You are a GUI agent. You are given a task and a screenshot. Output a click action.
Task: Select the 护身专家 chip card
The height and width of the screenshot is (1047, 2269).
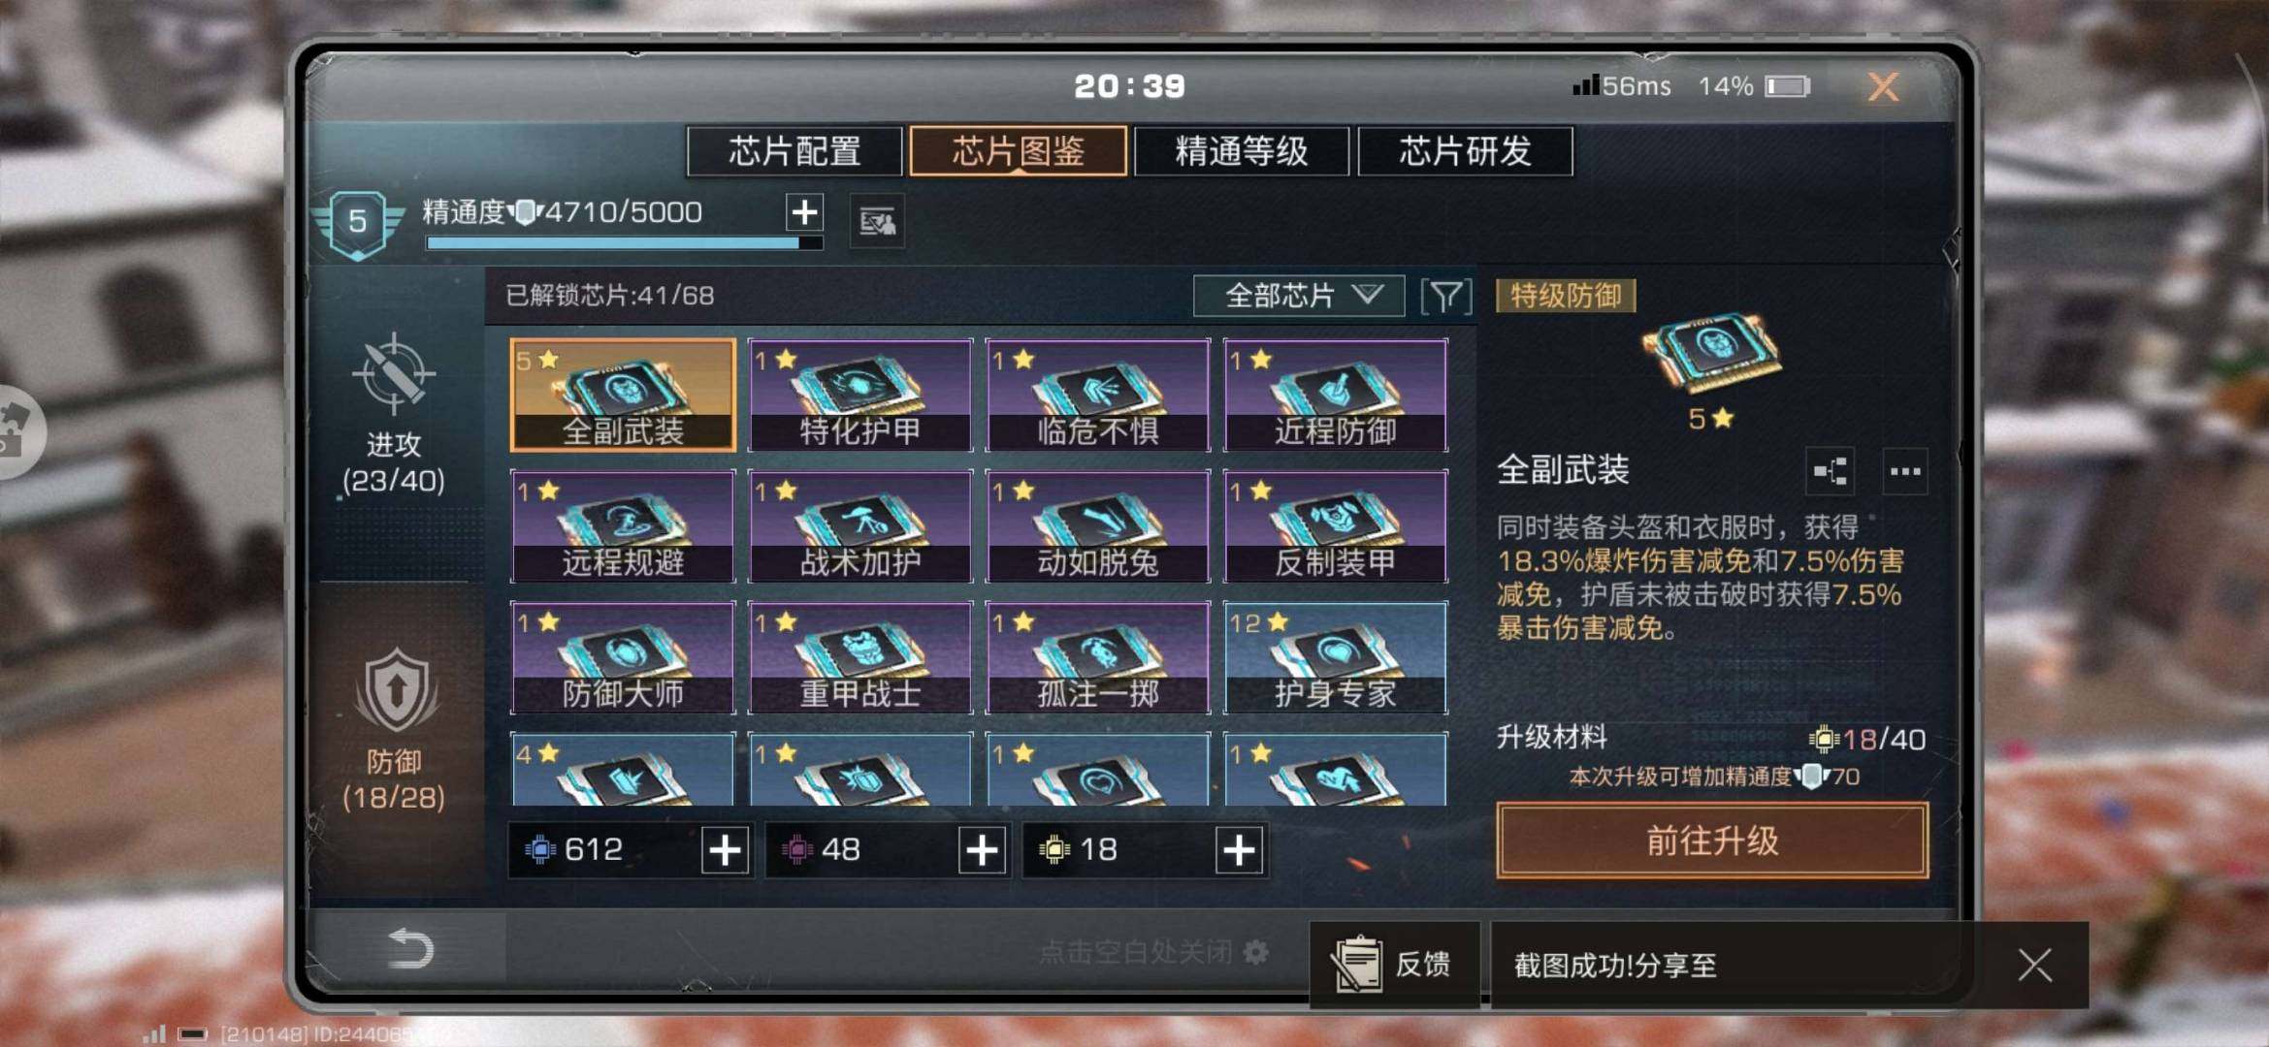(x=1336, y=658)
